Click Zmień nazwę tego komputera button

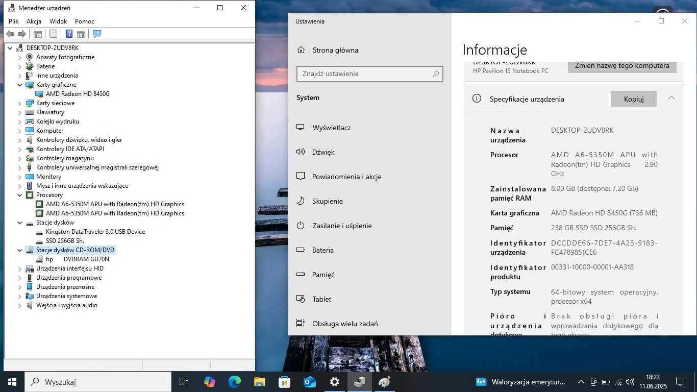pos(622,66)
